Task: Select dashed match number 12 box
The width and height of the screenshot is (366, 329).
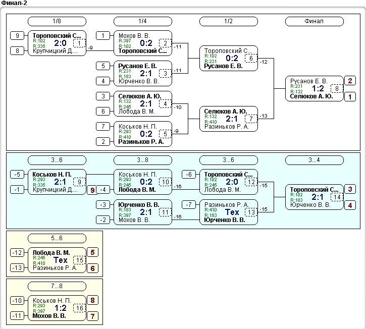Action: point(251,182)
